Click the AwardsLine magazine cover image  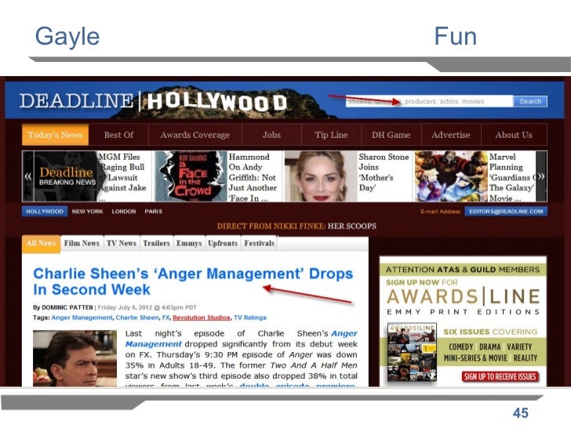click(412, 352)
